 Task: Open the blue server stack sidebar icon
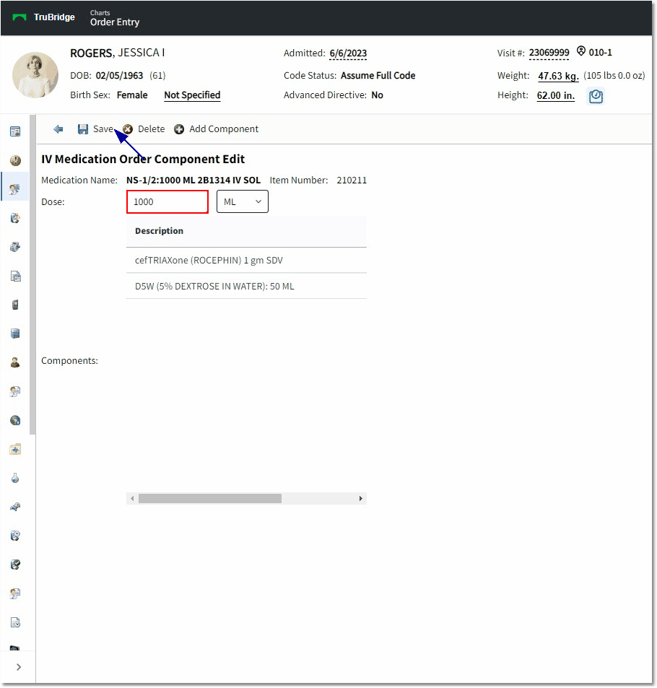click(x=15, y=334)
